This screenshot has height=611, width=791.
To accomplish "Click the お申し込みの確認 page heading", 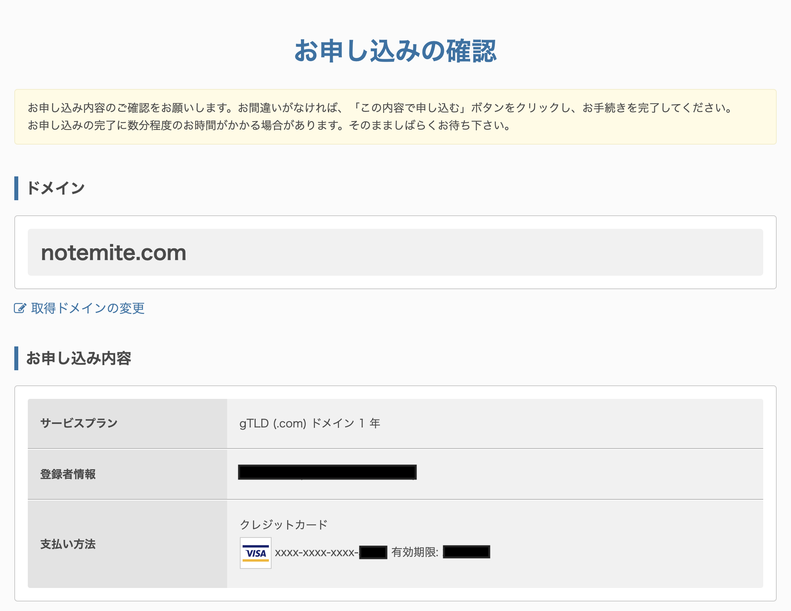I will [395, 51].
